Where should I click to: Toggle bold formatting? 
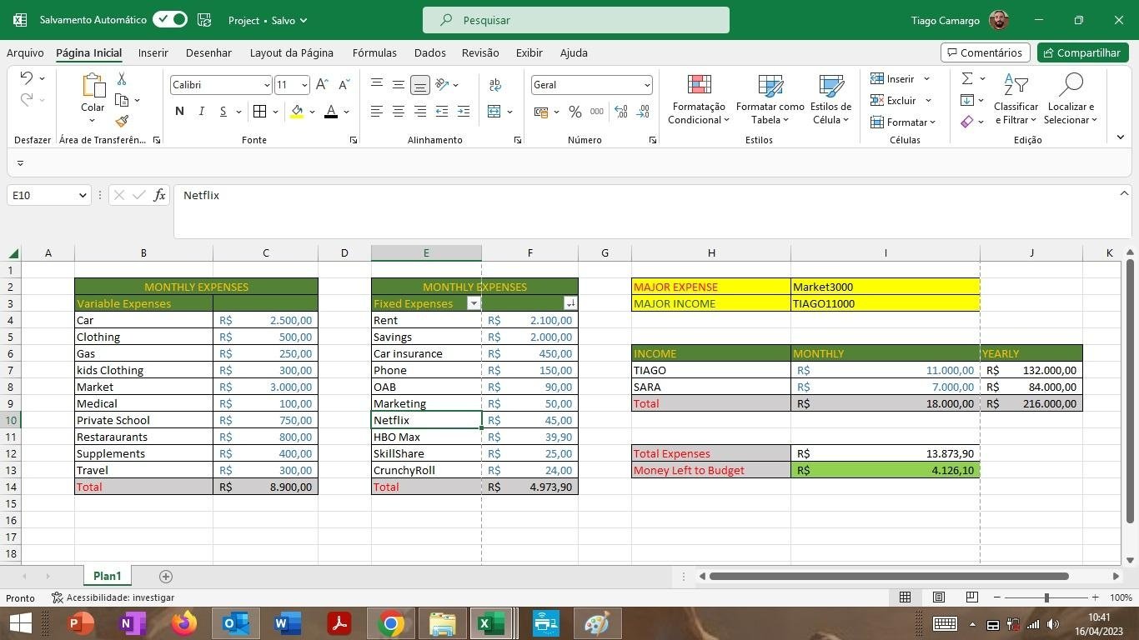point(178,110)
